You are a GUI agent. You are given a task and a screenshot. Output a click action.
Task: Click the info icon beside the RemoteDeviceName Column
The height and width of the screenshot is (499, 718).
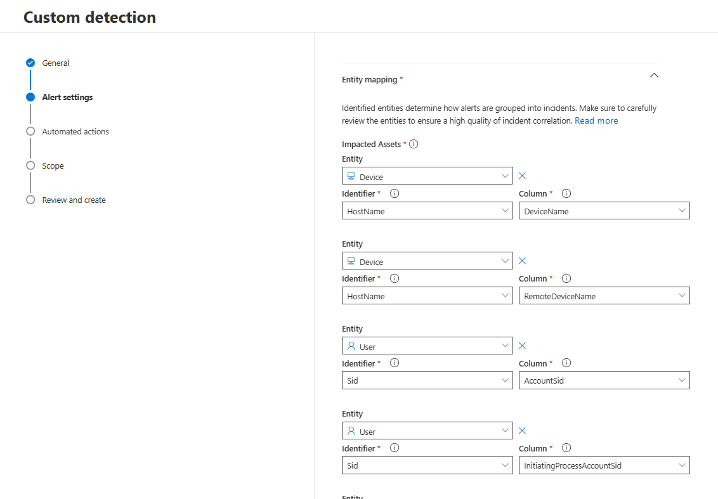(x=566, y=278)
